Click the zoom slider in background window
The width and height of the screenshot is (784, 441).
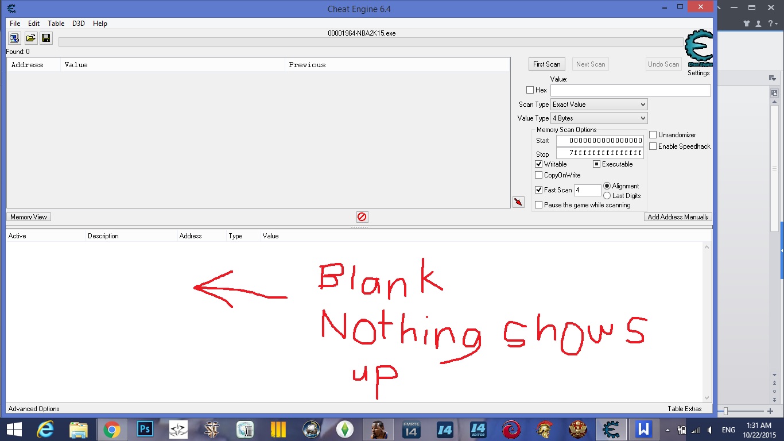[727, 411]
